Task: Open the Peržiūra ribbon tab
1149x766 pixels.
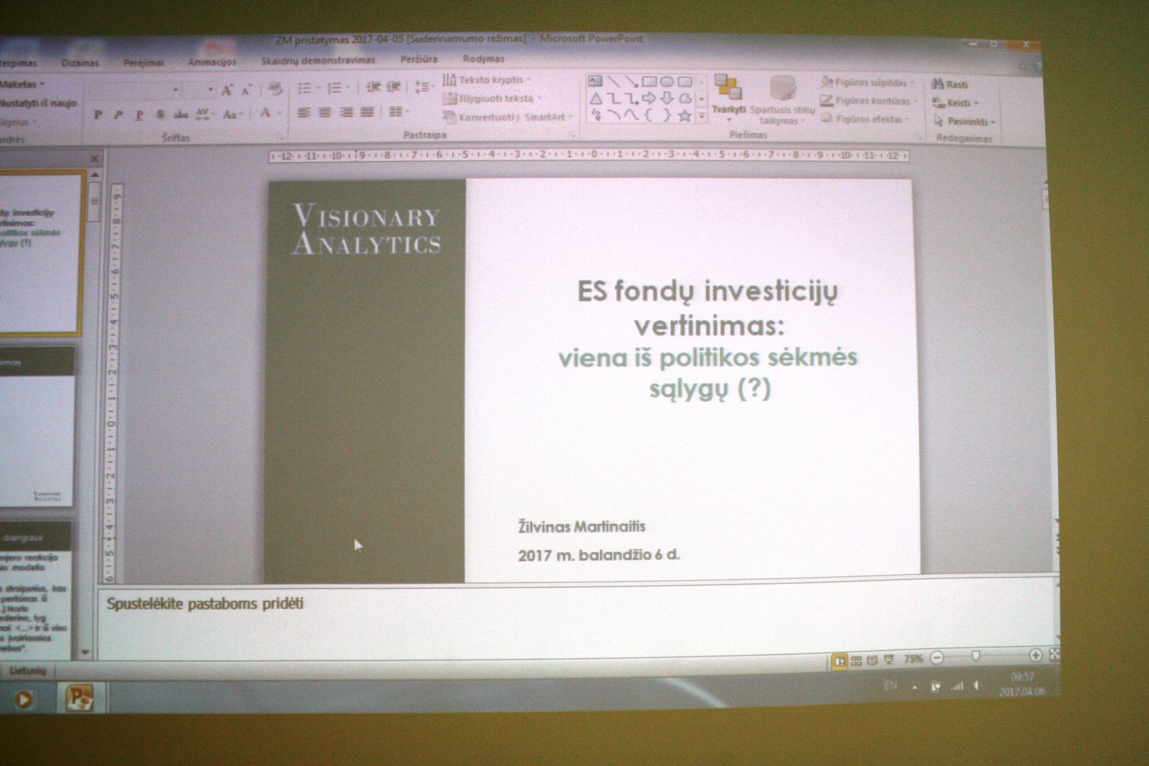Action: (x=419, y=59)
